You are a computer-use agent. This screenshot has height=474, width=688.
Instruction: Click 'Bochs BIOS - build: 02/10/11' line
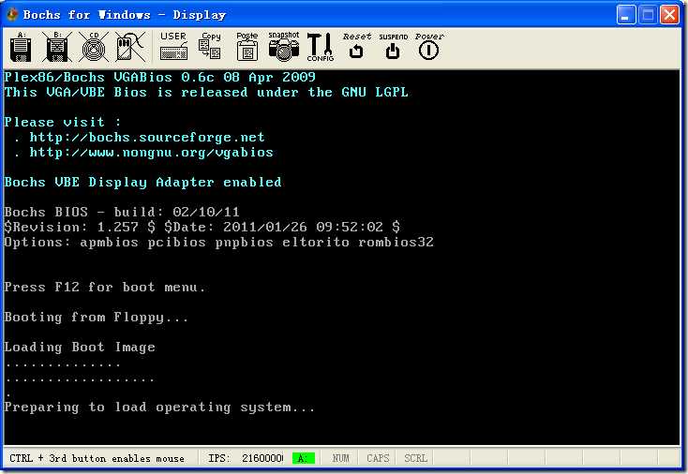click(x=122, y=213)
